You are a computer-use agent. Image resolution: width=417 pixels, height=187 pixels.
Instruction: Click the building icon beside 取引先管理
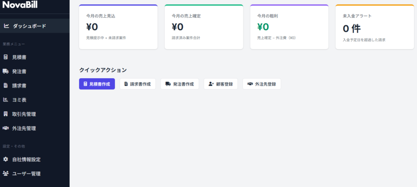pyautogui.click(x=6, y=114)
